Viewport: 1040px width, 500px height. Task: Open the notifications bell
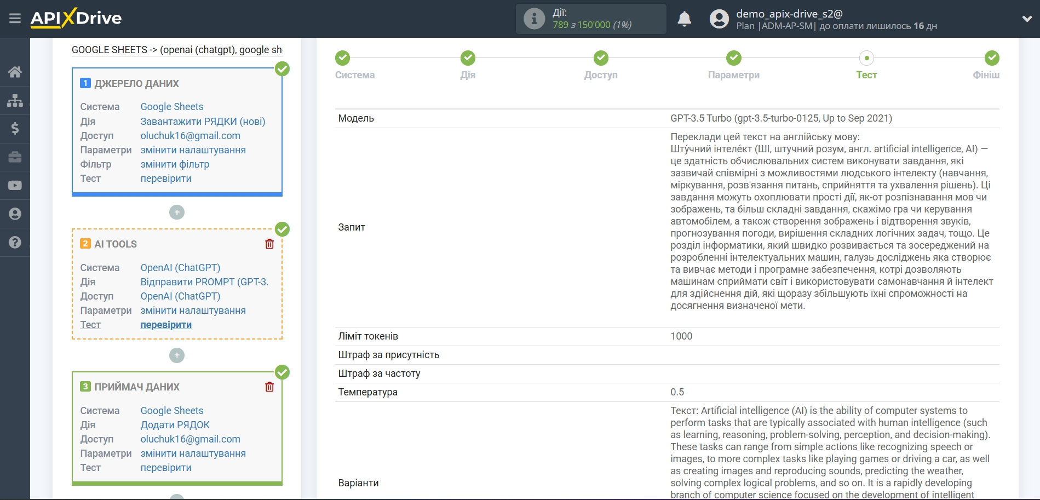tap(685, 19)
